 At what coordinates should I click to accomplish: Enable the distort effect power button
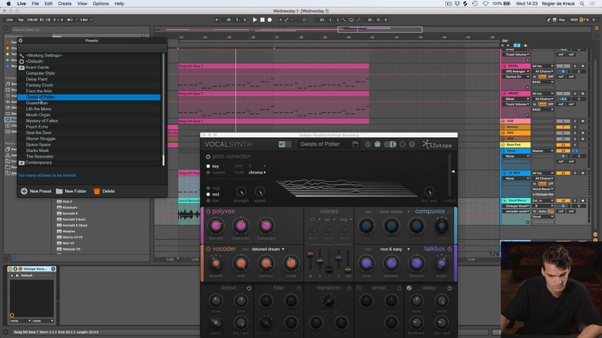coord(249,288)
